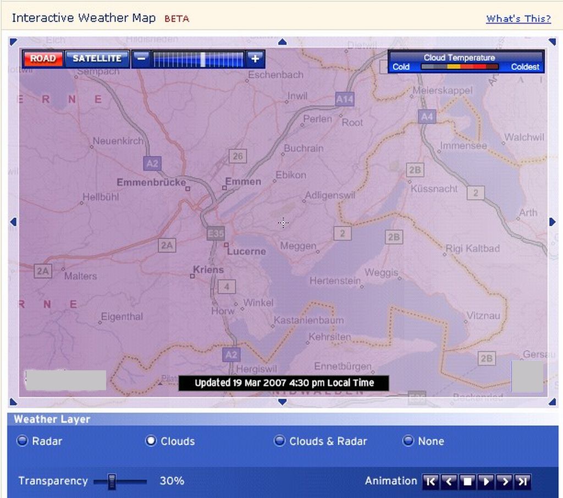This screenshot has width=563, height=498.
Task: Switch map to Satellite view
Action: tap(97, 58)
